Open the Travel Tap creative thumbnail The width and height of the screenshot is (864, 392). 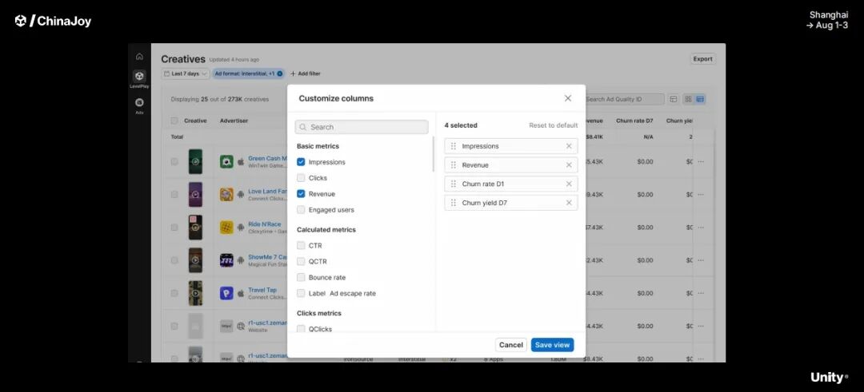click(196, 294)
